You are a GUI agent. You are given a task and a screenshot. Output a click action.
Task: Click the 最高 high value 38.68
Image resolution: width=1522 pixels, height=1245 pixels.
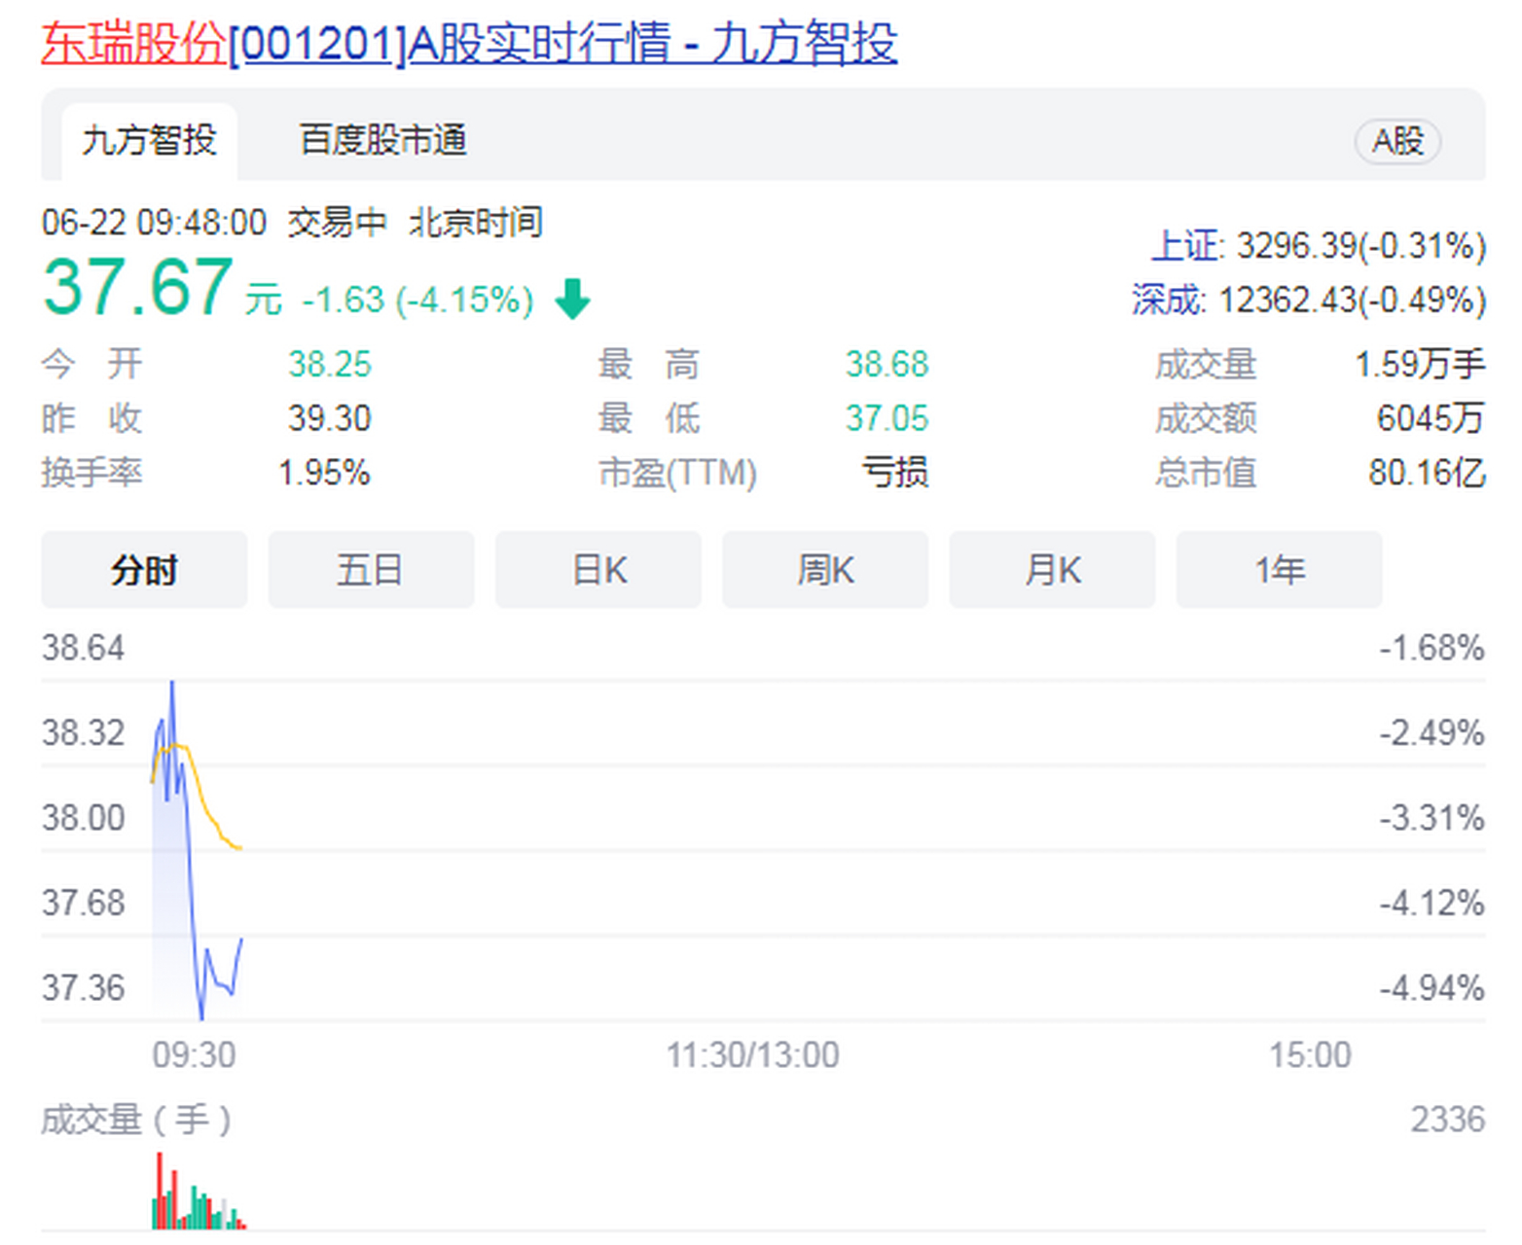point(888,364)
